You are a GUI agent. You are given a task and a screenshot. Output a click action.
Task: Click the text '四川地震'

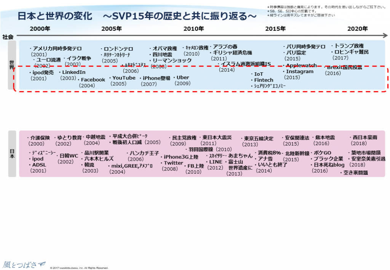[162, 54]
